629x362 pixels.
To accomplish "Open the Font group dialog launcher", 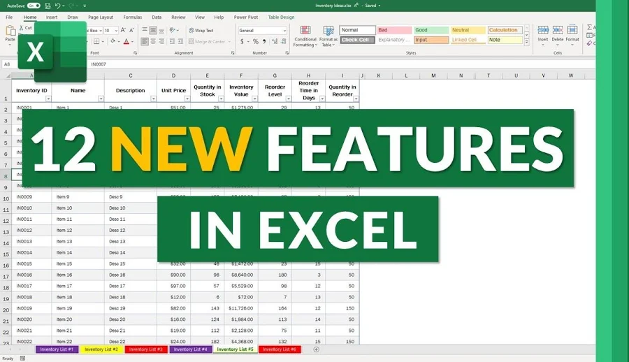I will (x=135, y=53).
